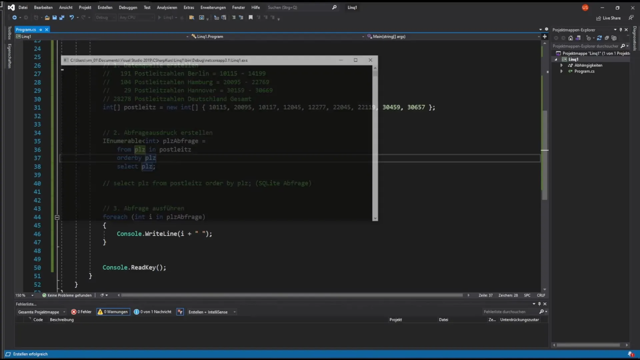Click the toggle bookmark icon
Image resolution: width=640 pixels, height=360 pixels.
(251, 18)
